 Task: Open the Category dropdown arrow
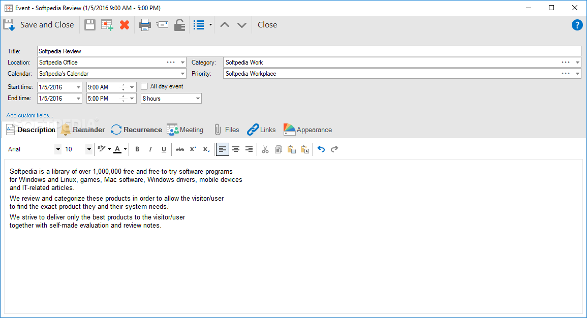click(577, 62)
